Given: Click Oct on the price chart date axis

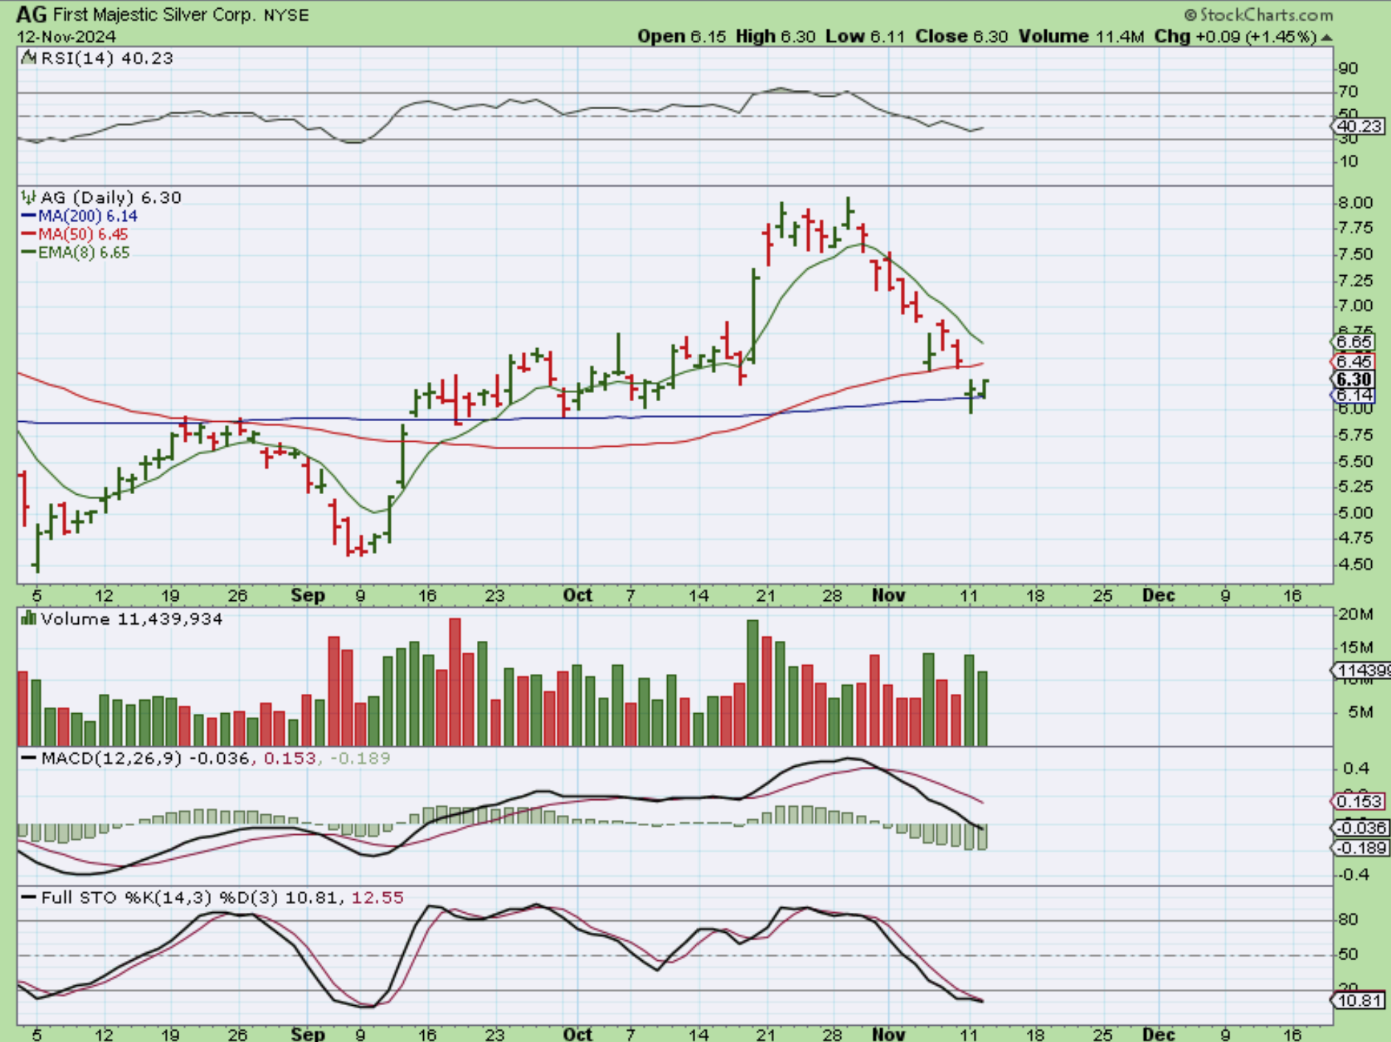Looking at the screenshot, I should pyautogui.click(x=577, y=596).
